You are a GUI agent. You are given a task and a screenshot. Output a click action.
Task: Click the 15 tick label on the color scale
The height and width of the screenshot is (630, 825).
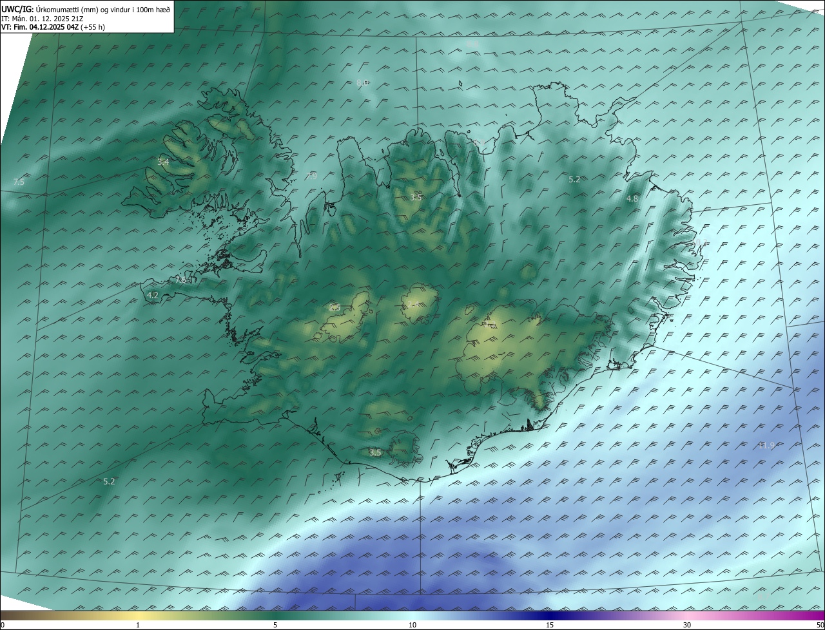click(550, 625)
